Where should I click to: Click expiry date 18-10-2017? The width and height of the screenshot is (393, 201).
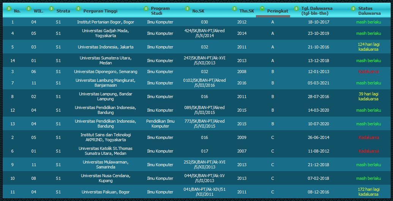[318, 22]
